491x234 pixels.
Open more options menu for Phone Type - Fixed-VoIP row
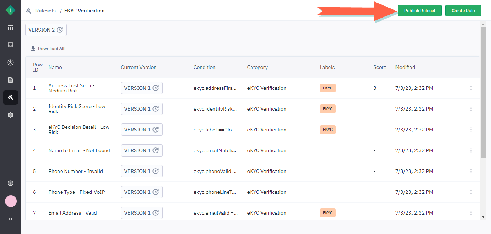tap(471, 192)
